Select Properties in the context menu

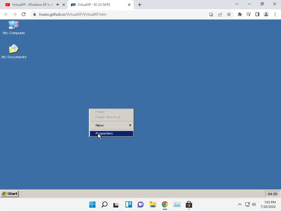(111, 134)
